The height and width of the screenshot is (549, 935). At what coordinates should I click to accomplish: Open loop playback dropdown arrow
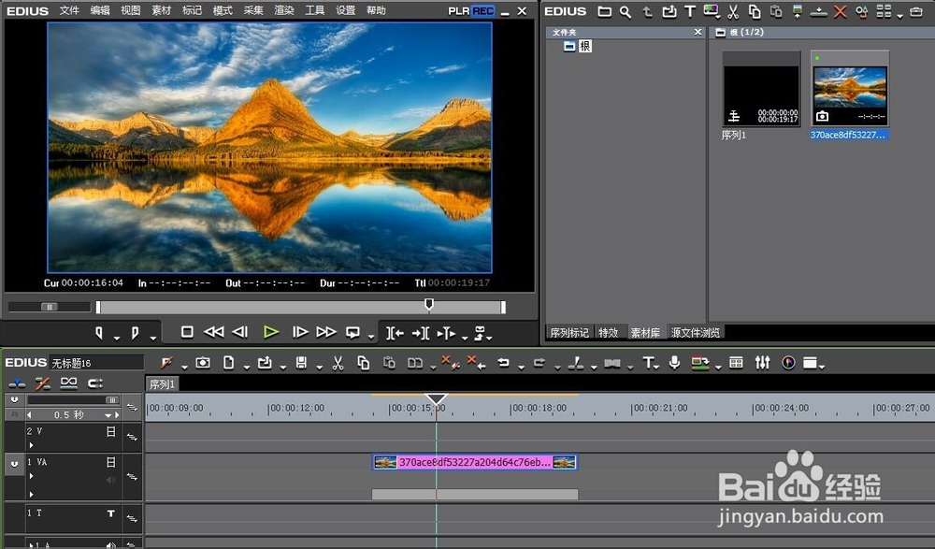[371, 338]
